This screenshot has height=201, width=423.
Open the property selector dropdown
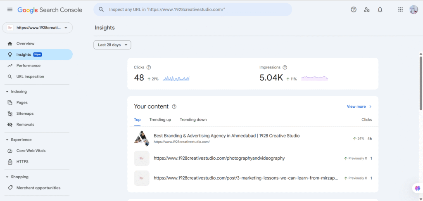coord(37,28)
